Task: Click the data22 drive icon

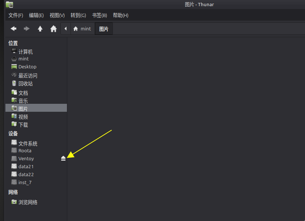Action: tap(14, 174)
